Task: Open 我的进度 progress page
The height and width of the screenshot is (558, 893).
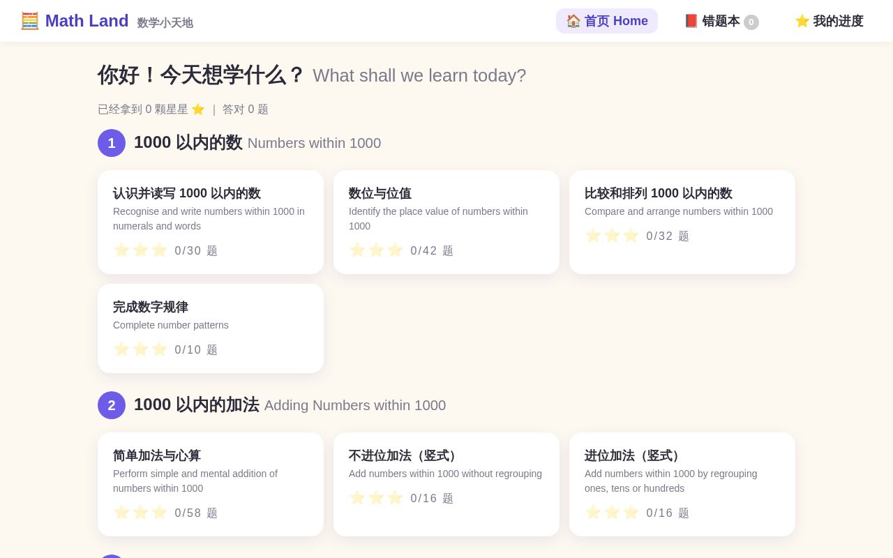Action: tap(829, 21)
